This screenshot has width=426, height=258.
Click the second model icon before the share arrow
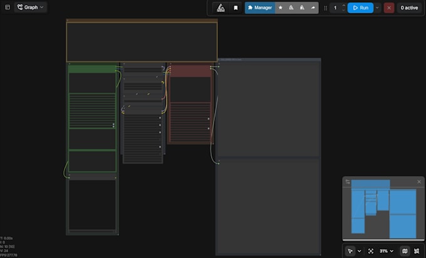[302, 8]
